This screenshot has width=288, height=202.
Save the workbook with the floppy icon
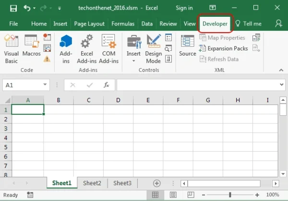tap(13, 8)
